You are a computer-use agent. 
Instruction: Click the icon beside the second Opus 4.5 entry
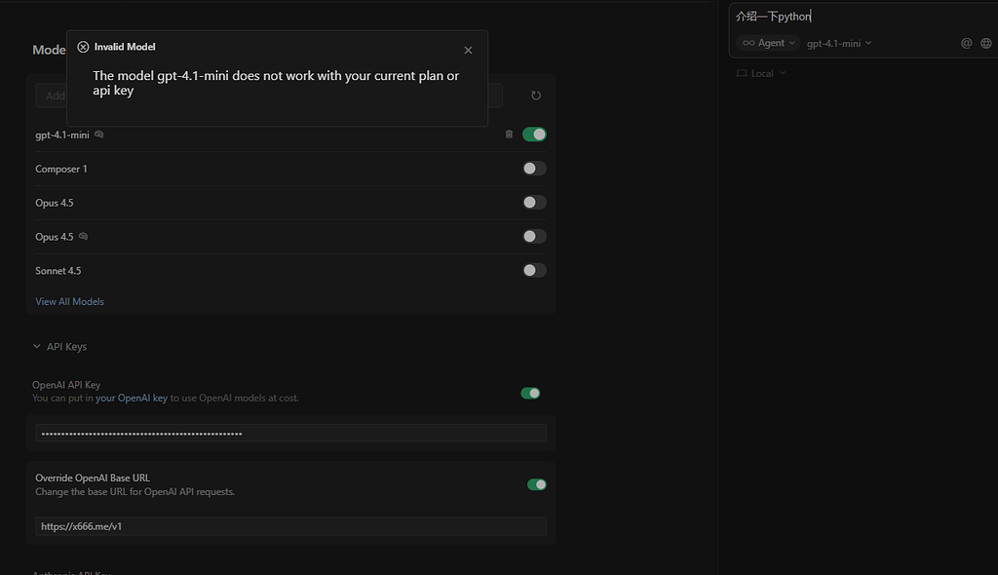point(83,236)
